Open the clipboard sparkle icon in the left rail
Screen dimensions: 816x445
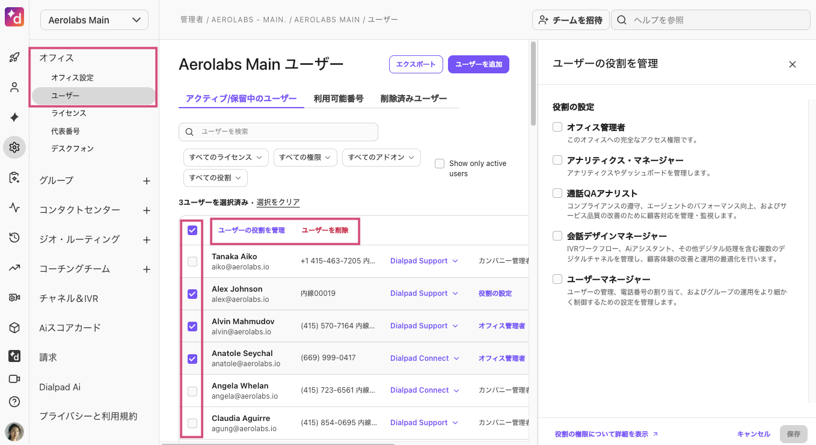point(14,177)
